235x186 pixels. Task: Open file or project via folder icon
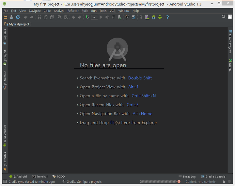(x=6, y=17)
